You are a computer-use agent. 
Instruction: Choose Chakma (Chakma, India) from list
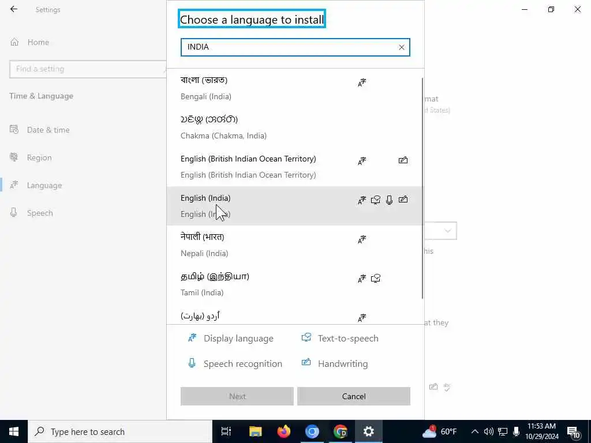[294, 127]
